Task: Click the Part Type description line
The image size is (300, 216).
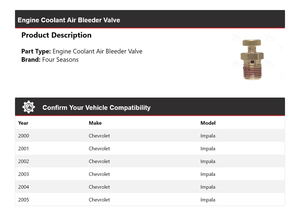Action: (82, 51)
